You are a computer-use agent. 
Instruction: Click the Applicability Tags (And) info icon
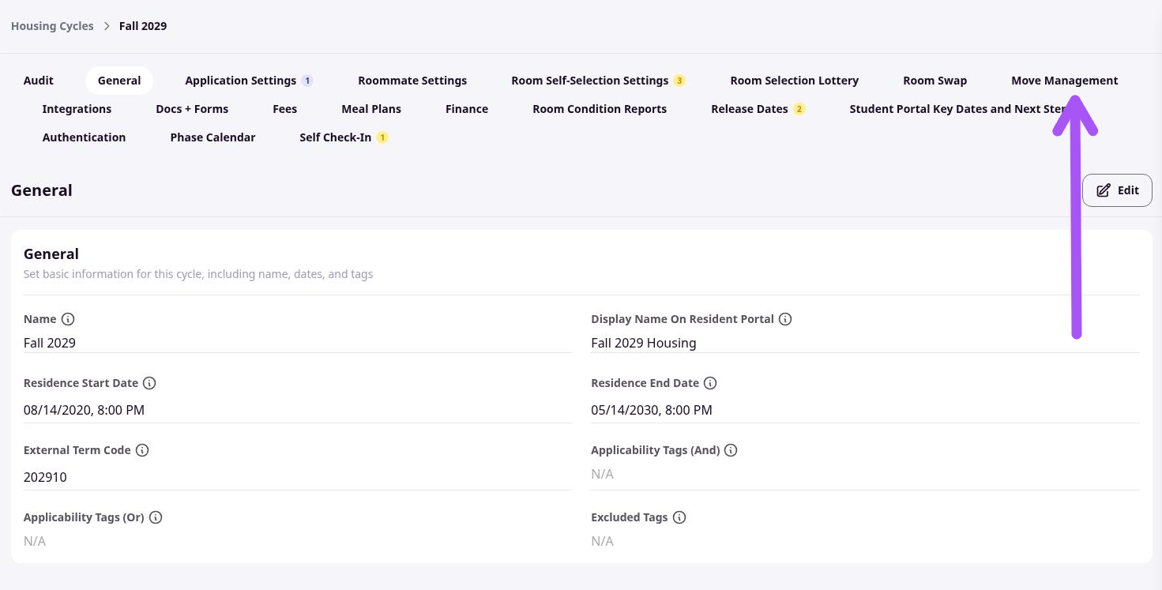pos(731,450)
